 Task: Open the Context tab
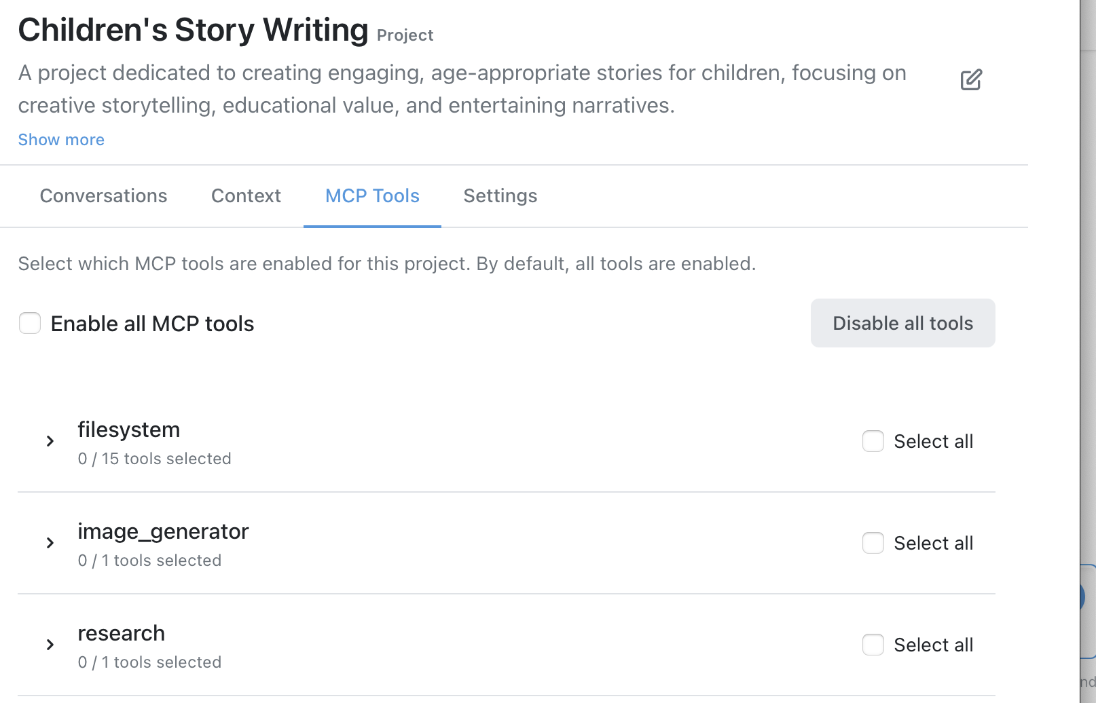click(246, 196)
